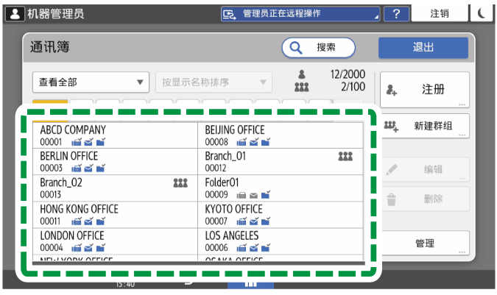Click group icon on Branch_02 entry
The image size is (497, 295).
[180, 183]
